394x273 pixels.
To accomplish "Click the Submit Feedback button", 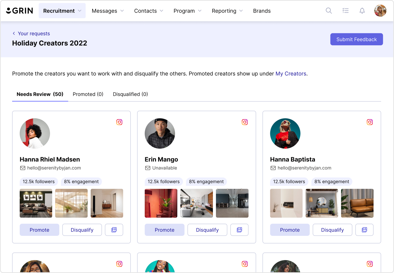I will pyautogui.click(x=357, y=39).
